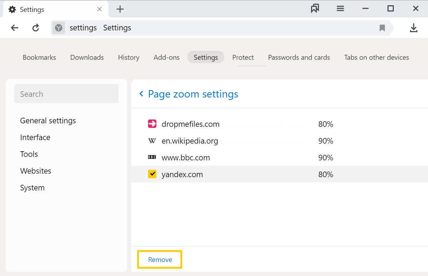Reload the page with refresh icon

point(36,28)
